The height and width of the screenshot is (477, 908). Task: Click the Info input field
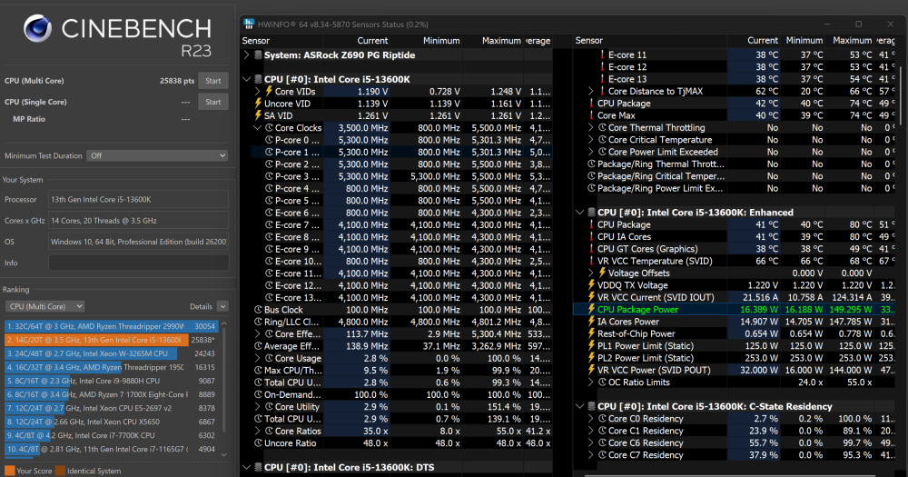pos(138,263)
